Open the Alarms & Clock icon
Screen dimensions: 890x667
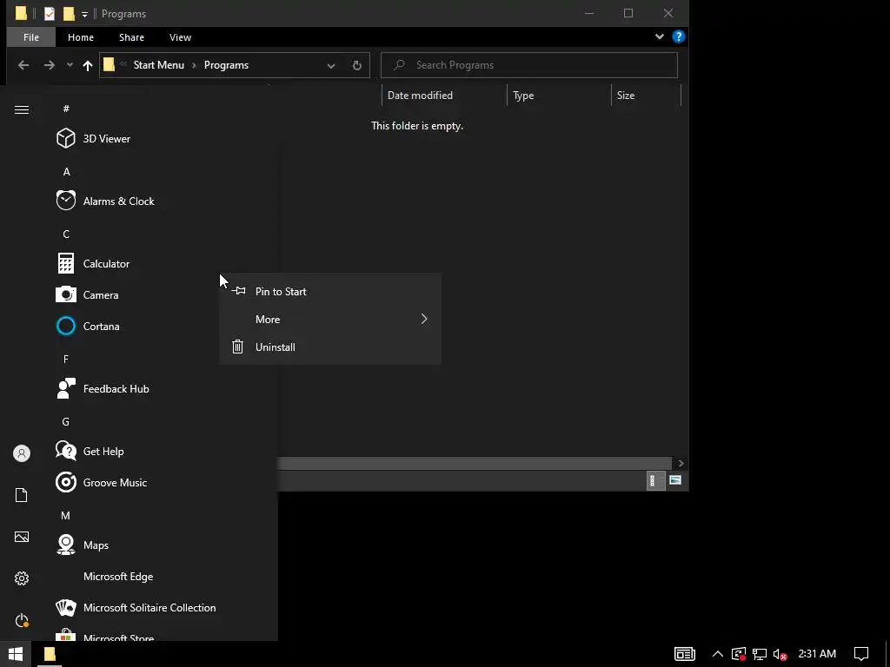pos(66,201)
